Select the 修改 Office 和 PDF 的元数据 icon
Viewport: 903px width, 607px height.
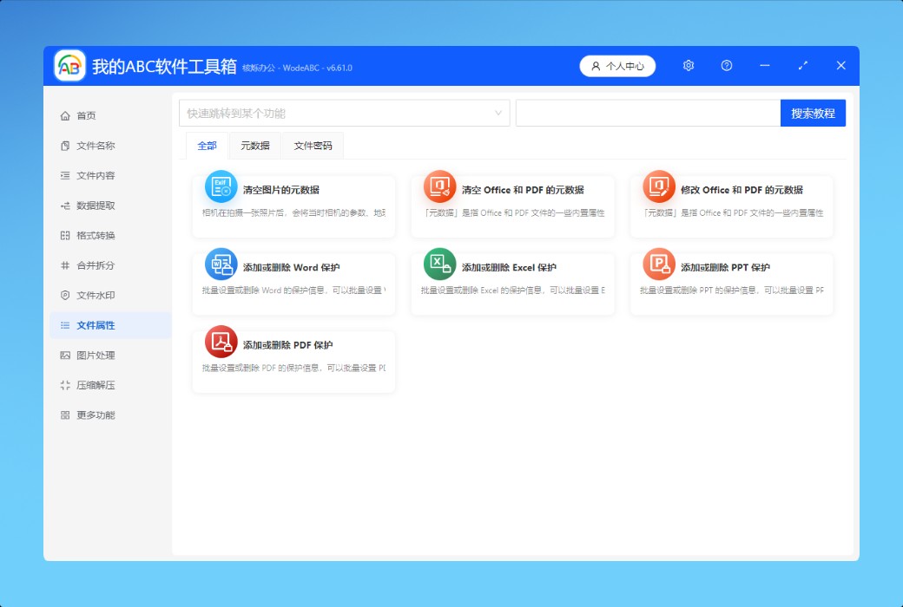point(658,186)
